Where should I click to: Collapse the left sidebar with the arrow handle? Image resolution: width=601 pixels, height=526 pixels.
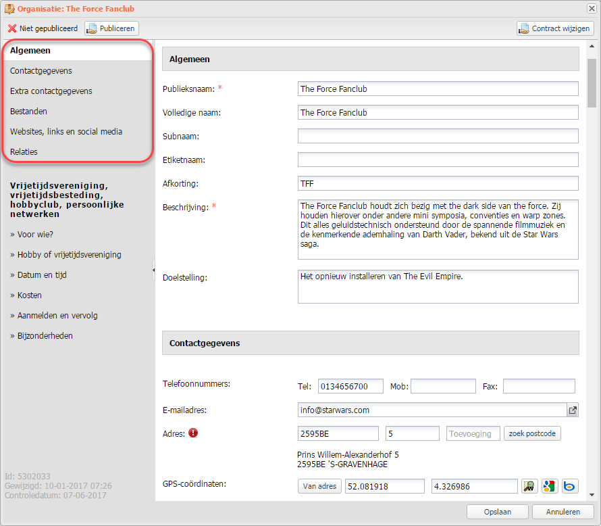pyautogui.click(x=154, y=270)
